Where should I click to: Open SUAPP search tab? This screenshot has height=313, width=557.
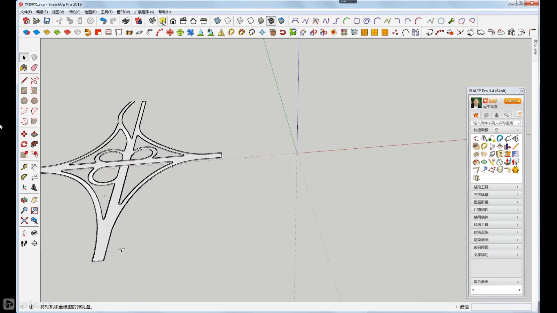507,115
